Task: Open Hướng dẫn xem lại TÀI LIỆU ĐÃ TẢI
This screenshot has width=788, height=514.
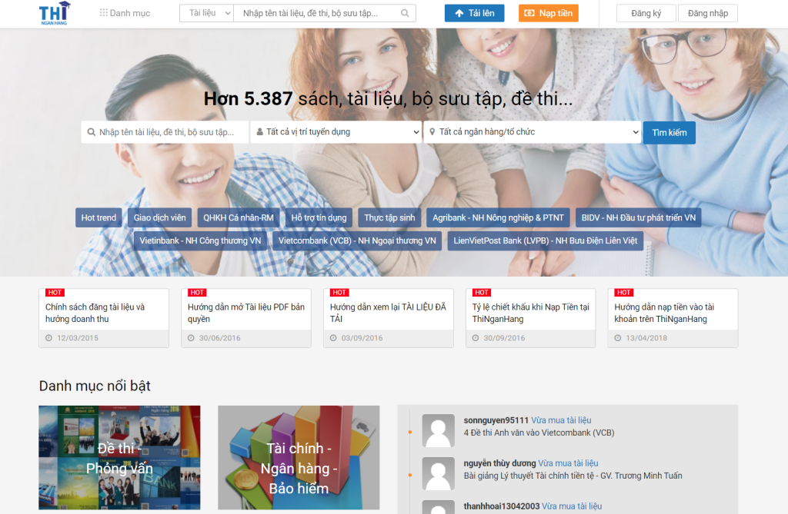Action: pyautogui.click(x=388, y=313)
